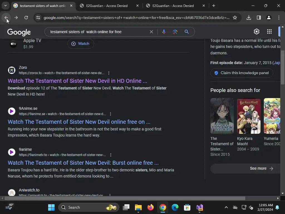Open the Windows Start menu
The image size is (285, 214).
tap(51, 207)
